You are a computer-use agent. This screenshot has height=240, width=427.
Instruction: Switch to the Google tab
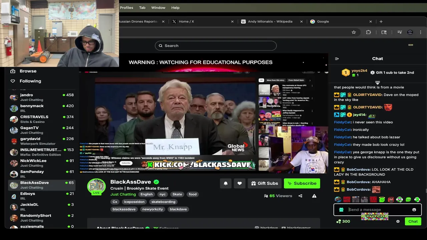[x=340, y=21]
